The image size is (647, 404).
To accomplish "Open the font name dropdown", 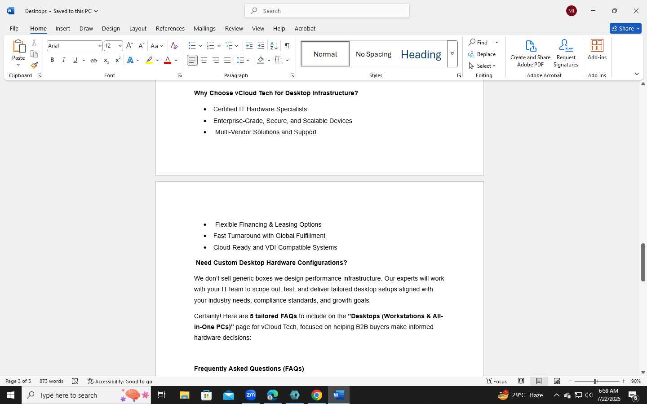I will pos(100,46).
